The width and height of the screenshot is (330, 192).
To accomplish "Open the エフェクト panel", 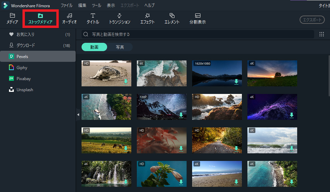I will [147, 19].
